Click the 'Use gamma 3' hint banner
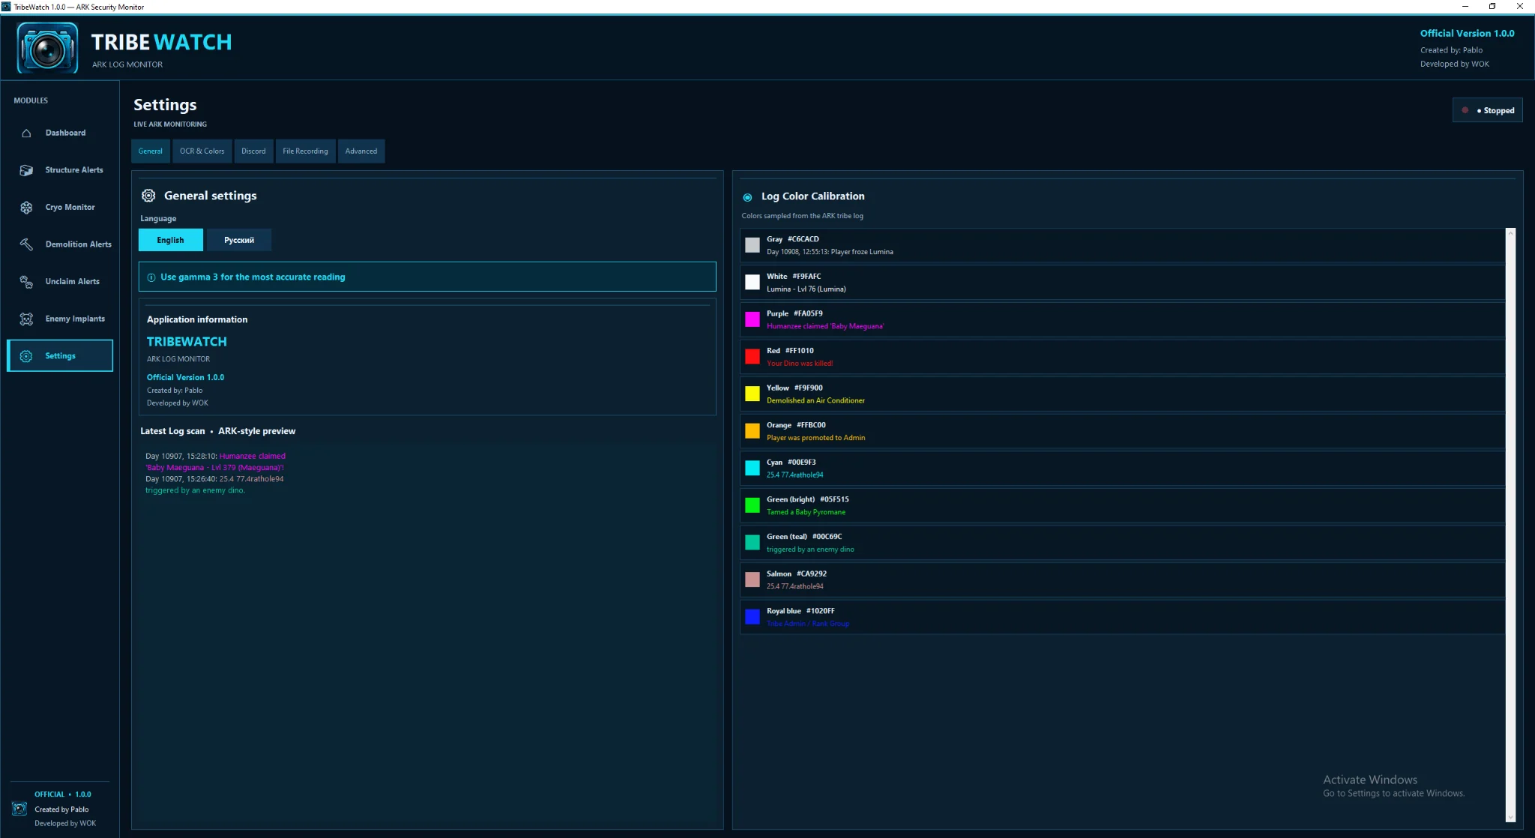The height and width of the screenshot is (838, 1535). 427,277
